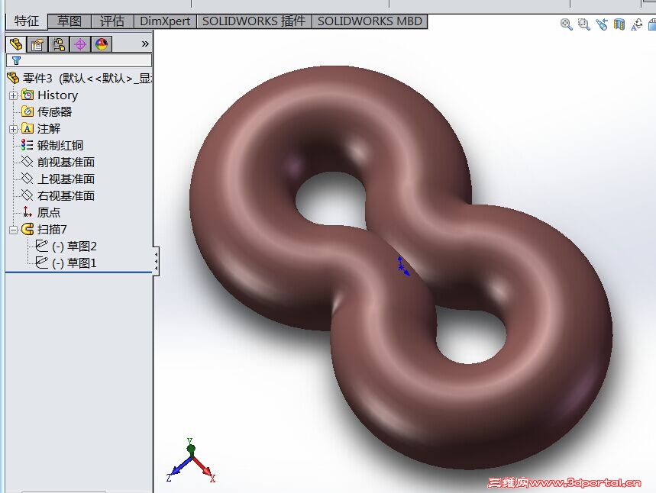Switch to the 评估 tab
Screen dimensions: 656x493
112,21
